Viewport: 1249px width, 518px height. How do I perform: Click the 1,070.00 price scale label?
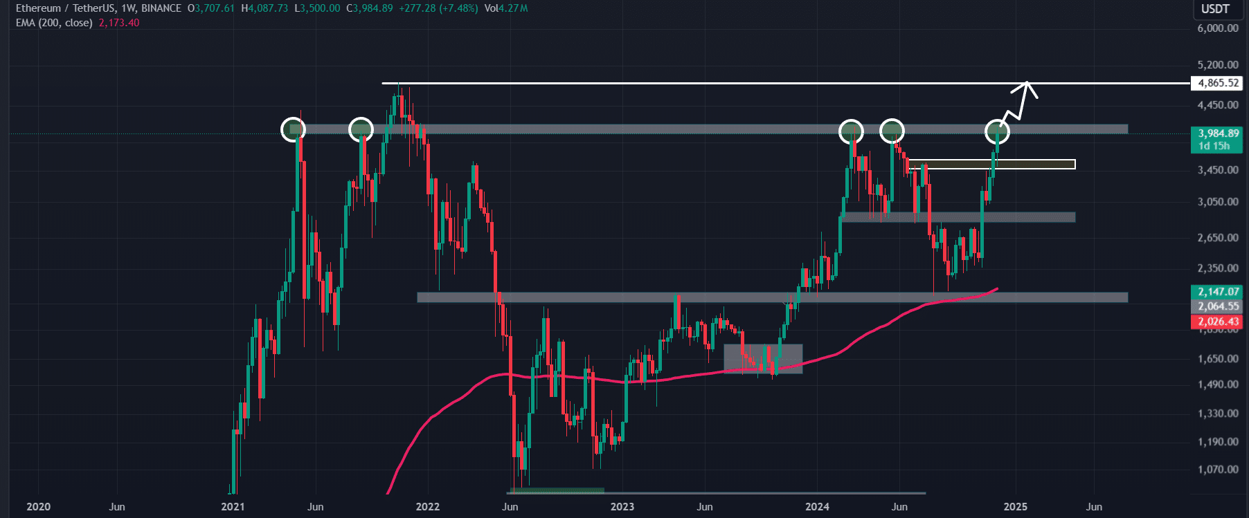[1218, 470]
